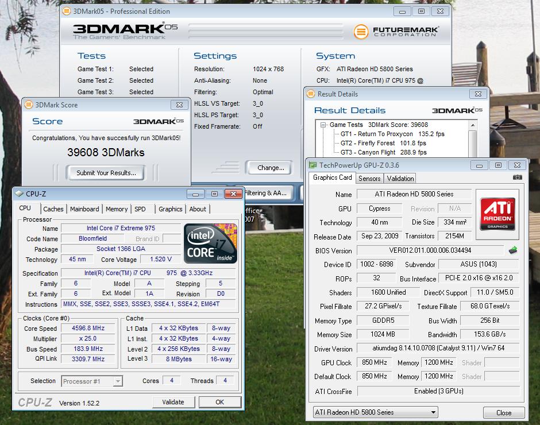Click the Intel Core i7 logo in CPU-Z
Screen dimensions: 540x425
pos(210,244)
